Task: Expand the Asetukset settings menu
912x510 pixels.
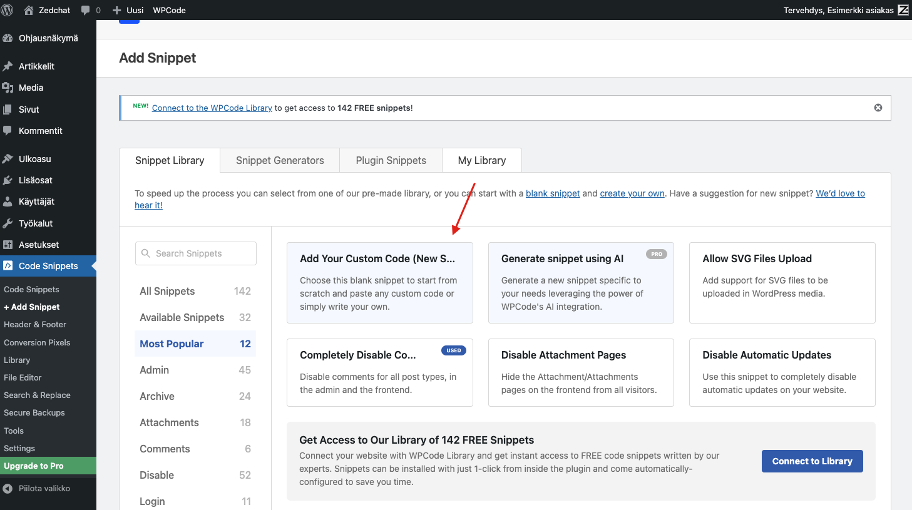Action: tap(39, 245)
